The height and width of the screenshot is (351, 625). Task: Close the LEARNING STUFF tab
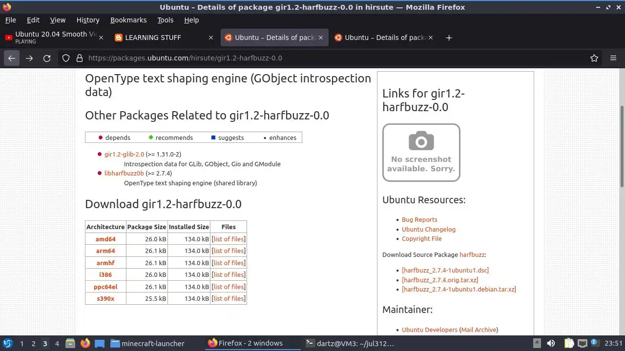tap(211, 38)
